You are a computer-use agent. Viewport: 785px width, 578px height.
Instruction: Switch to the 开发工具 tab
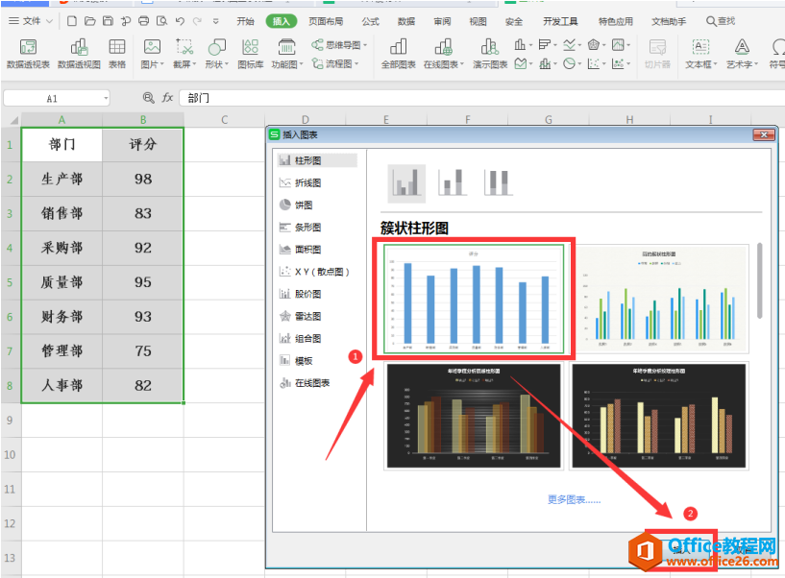(x=560, y=21)
